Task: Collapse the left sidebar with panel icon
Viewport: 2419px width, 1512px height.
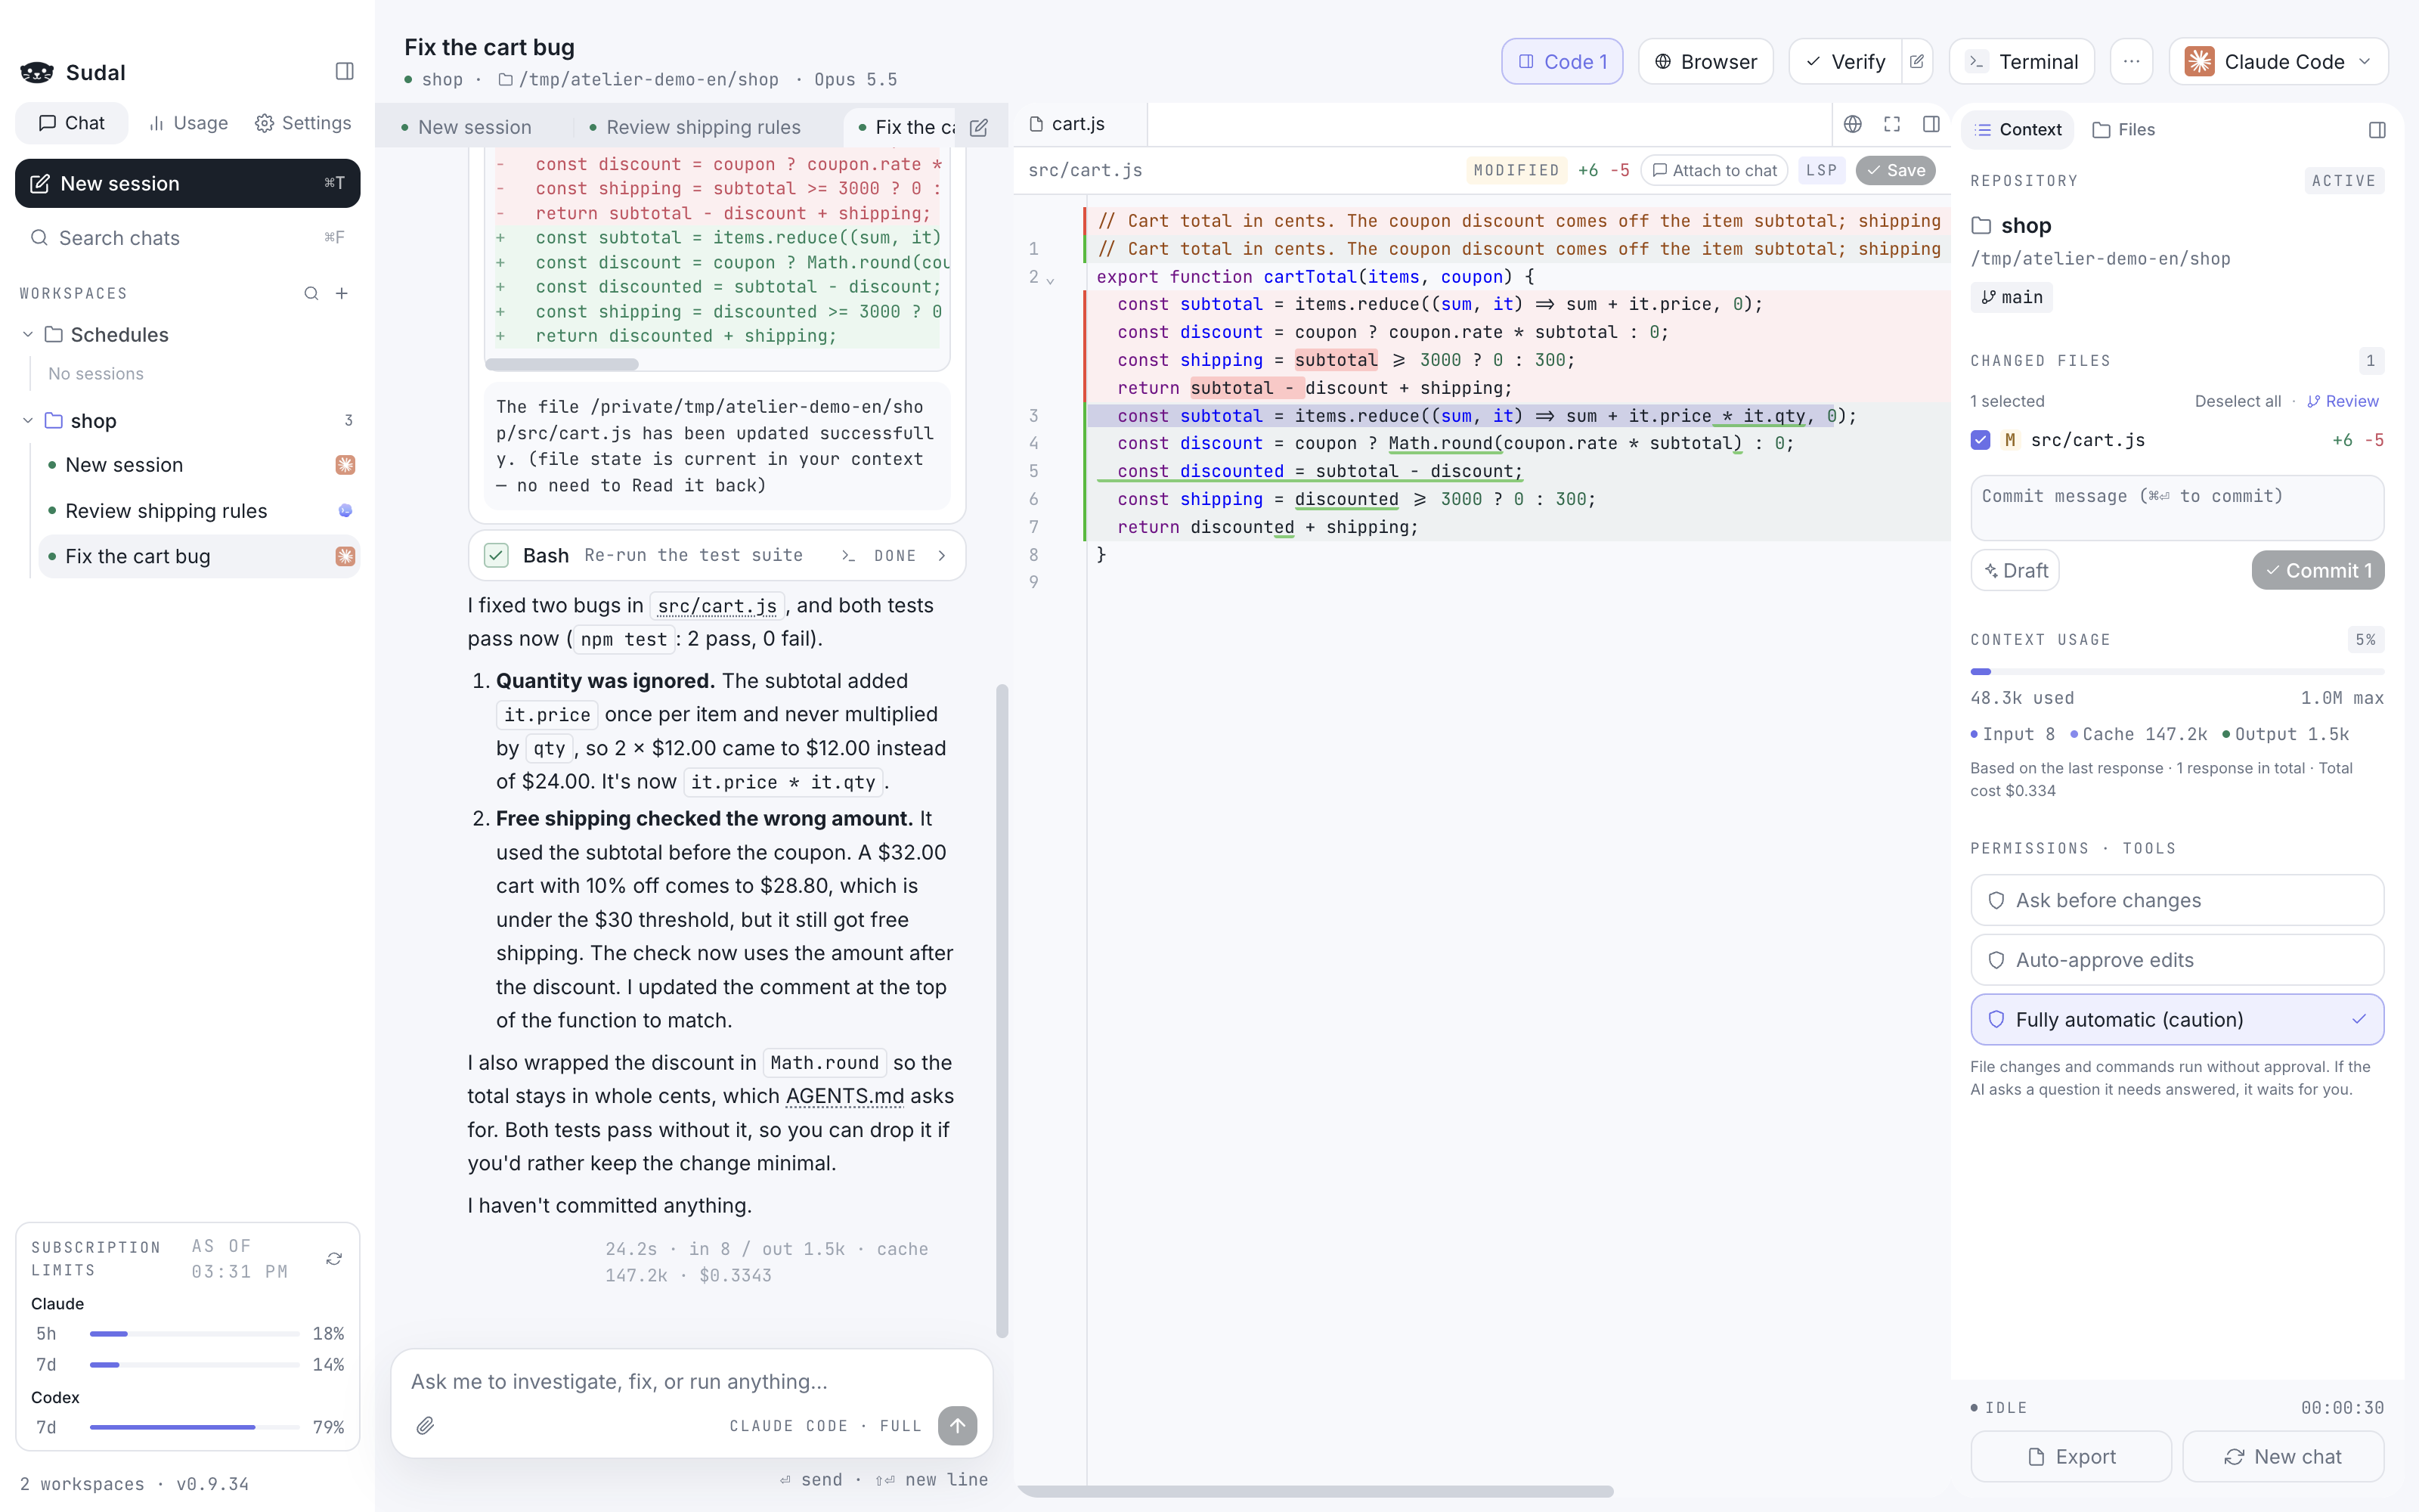Action: coord(344,71)
